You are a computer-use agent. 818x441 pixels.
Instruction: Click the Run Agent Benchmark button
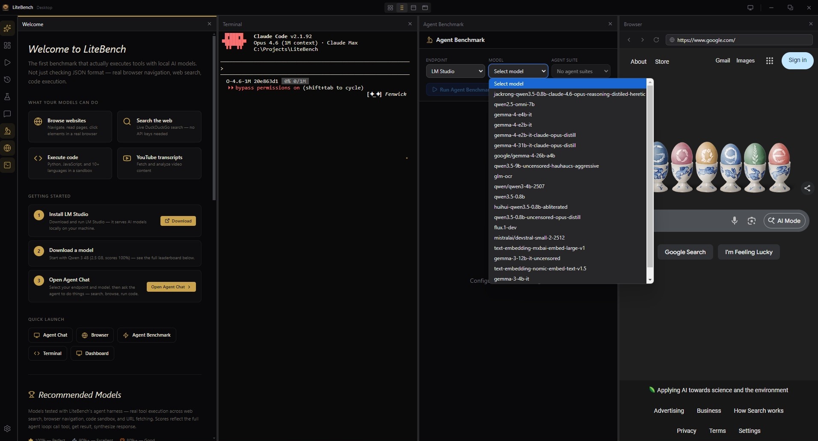[457, 90]
